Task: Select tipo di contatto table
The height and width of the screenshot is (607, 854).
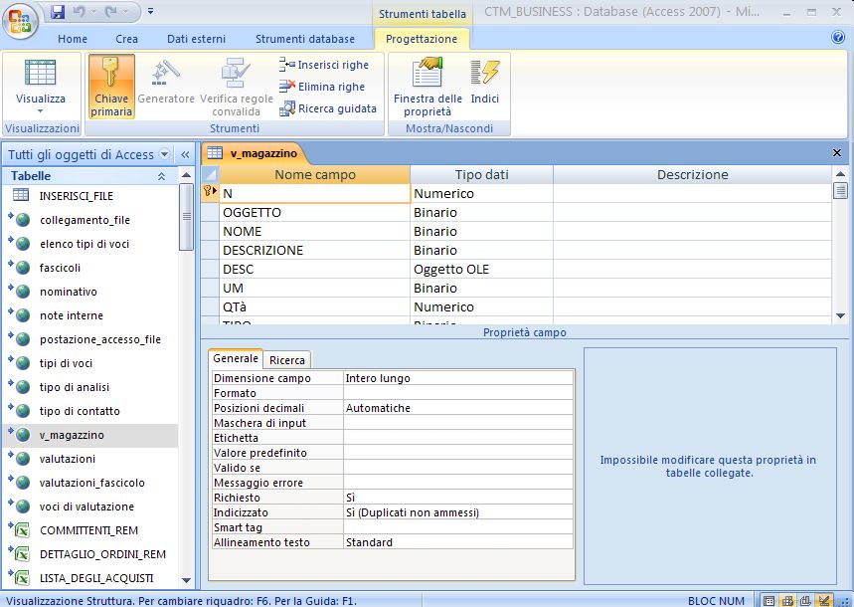Action: click(89, 411)
